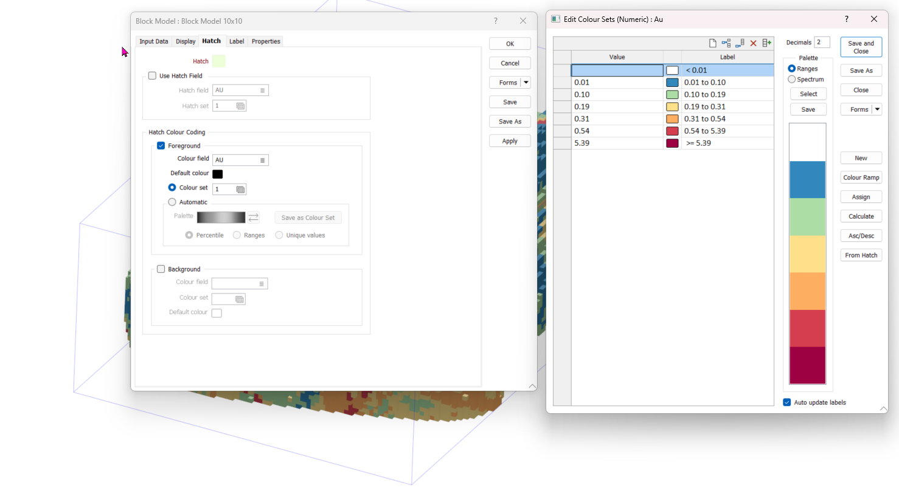Collapse the Block Model dialog using bottom chevron
This screenshot has height=502, width=899.
pos(532,387)
